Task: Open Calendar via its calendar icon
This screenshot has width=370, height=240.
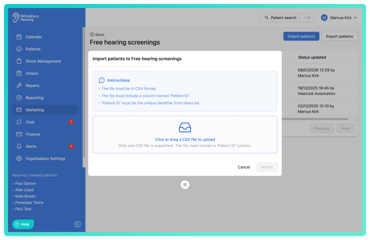Action: click(19, 37)
